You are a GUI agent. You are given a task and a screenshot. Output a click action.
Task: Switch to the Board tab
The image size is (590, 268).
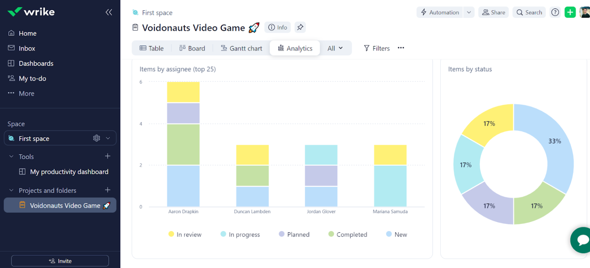click(x=192, y=48)
